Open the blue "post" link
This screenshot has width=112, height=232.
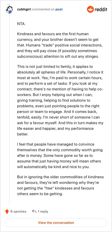tap(59, 9)
